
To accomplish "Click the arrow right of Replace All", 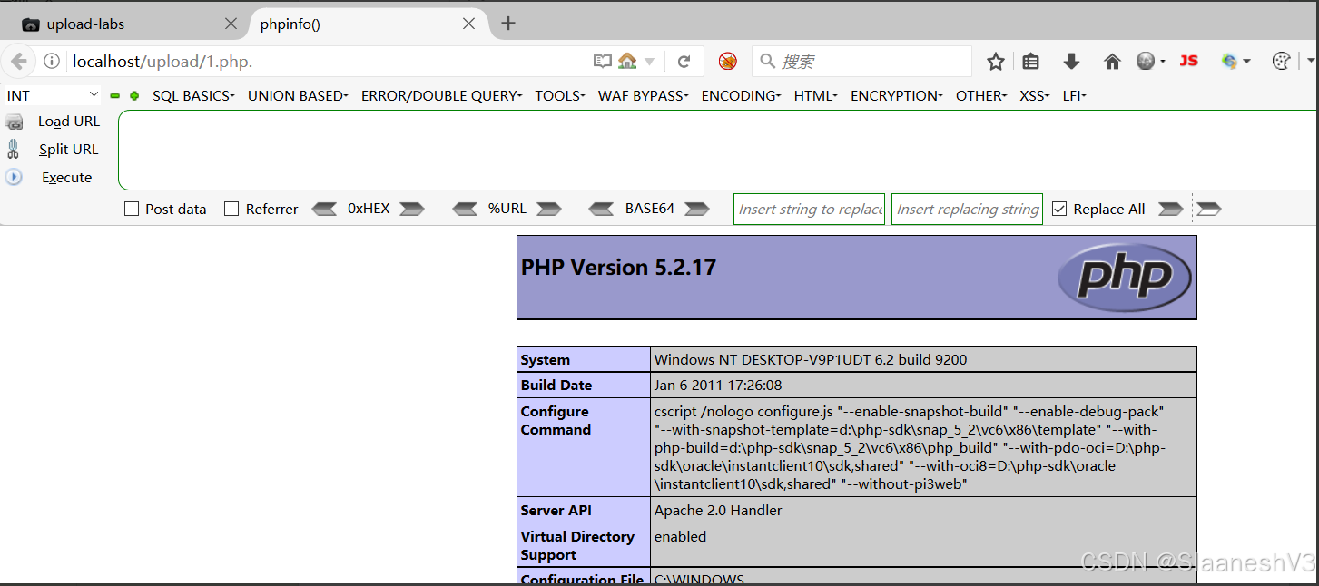I will (x=1171, y=209).
